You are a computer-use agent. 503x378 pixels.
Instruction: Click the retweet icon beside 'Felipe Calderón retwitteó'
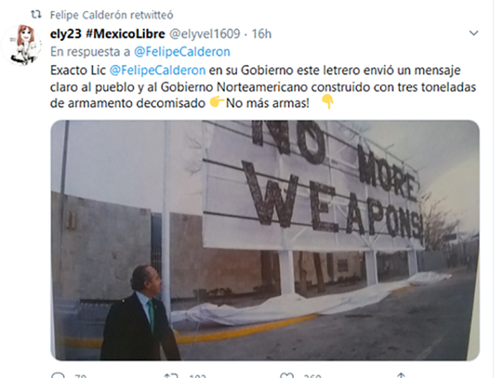pyautogui.click(x=36, y=14)
